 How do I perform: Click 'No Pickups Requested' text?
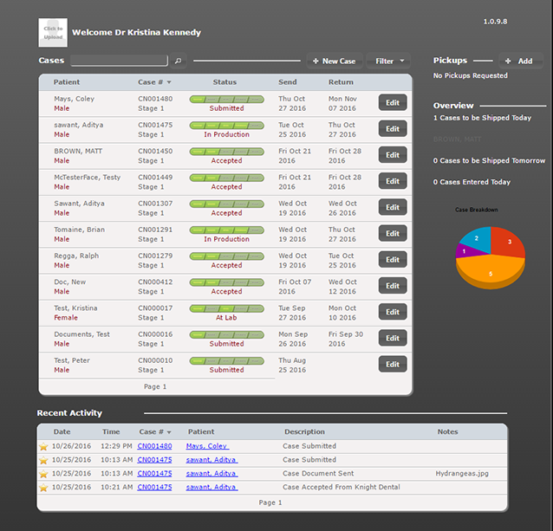pyautogui.click(x=471, y=75)
